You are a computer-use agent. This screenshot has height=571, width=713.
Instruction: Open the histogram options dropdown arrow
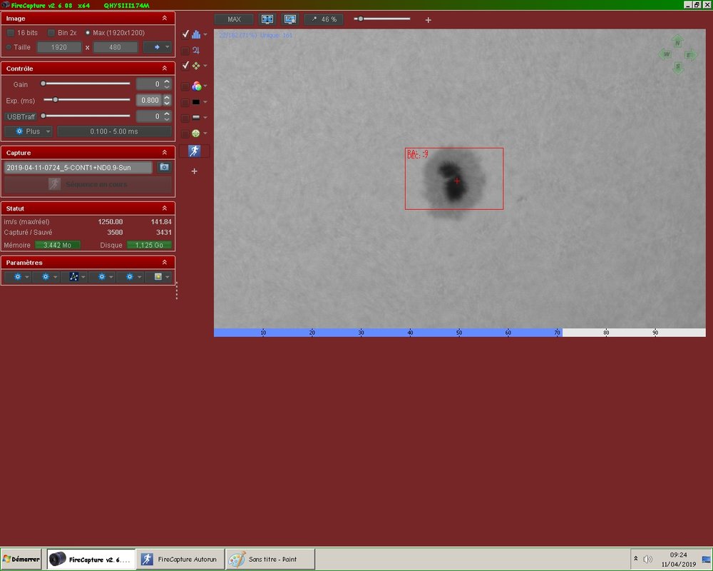click(x=205, y=34)
